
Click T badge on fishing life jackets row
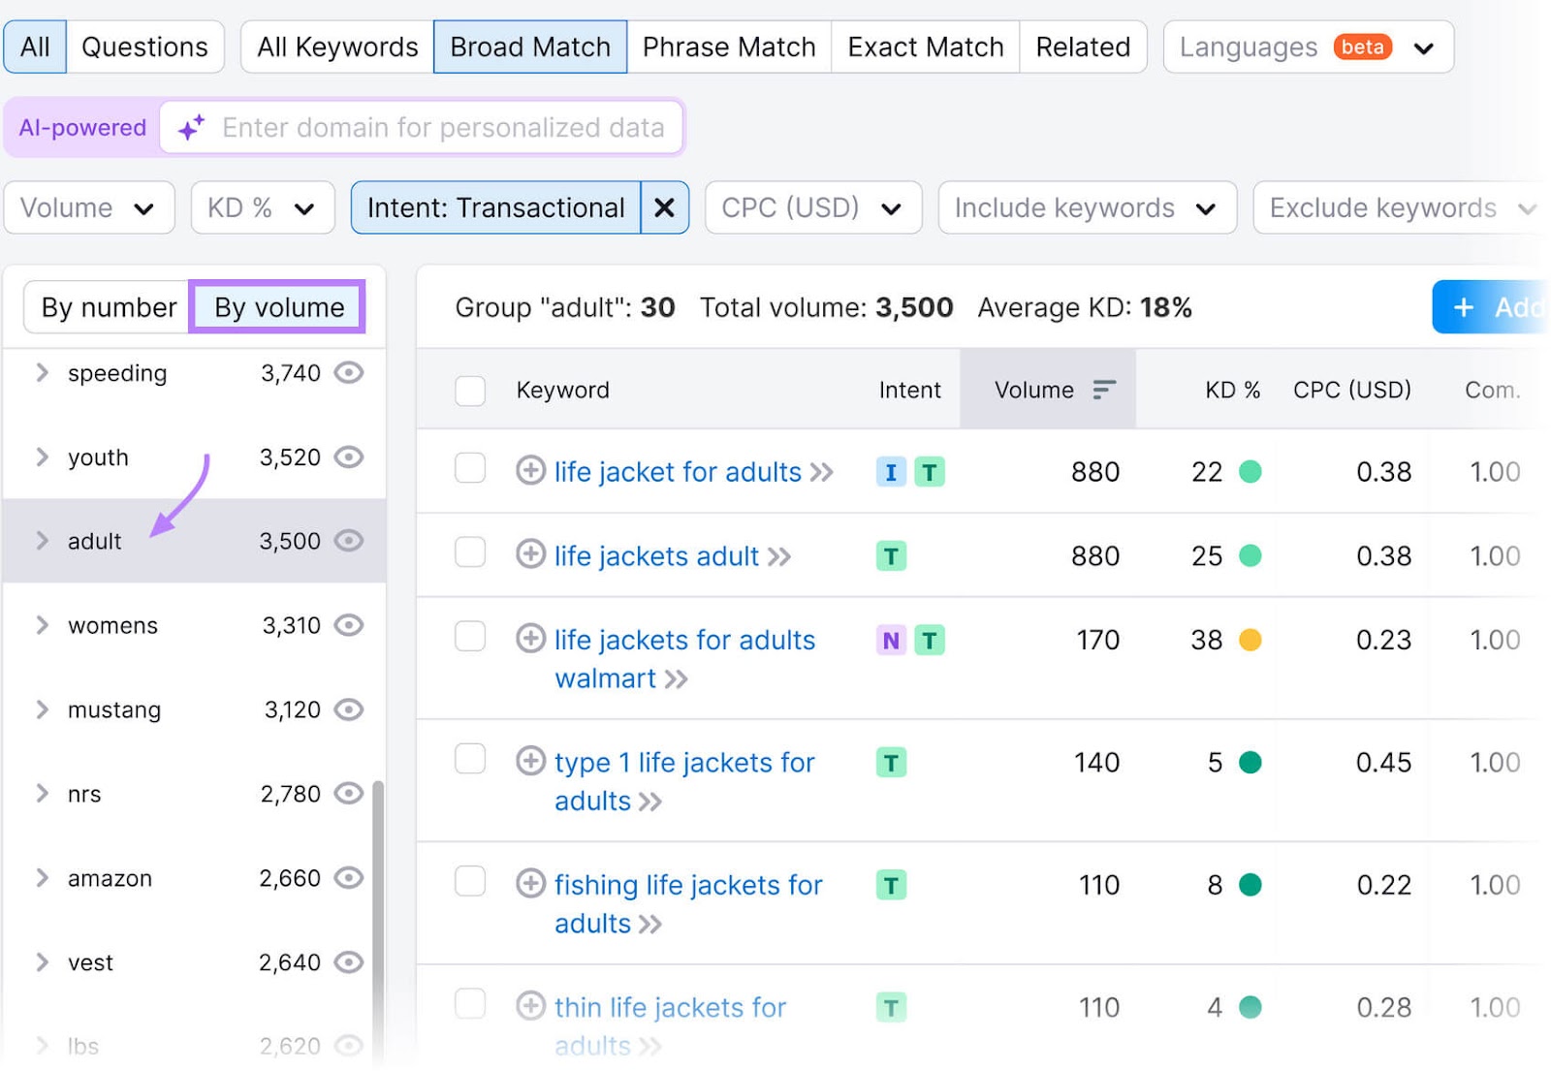[891, 885]
